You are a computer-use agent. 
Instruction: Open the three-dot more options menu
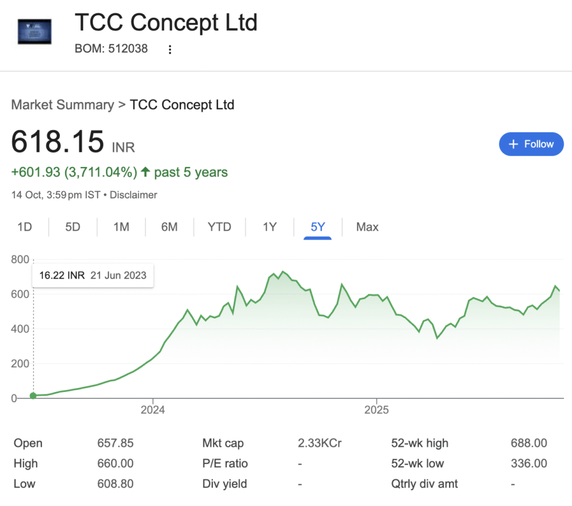[x=170, y=50]
